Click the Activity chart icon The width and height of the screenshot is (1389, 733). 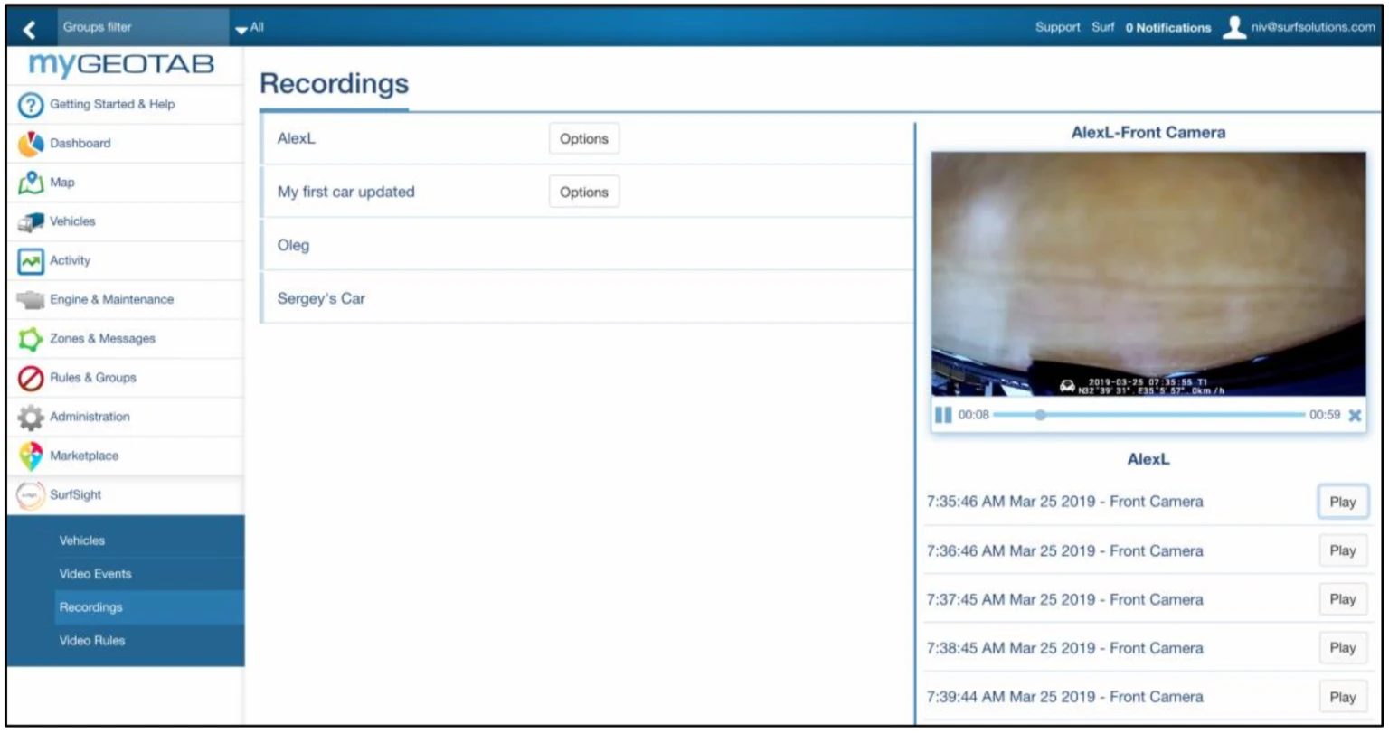(31, 261)
